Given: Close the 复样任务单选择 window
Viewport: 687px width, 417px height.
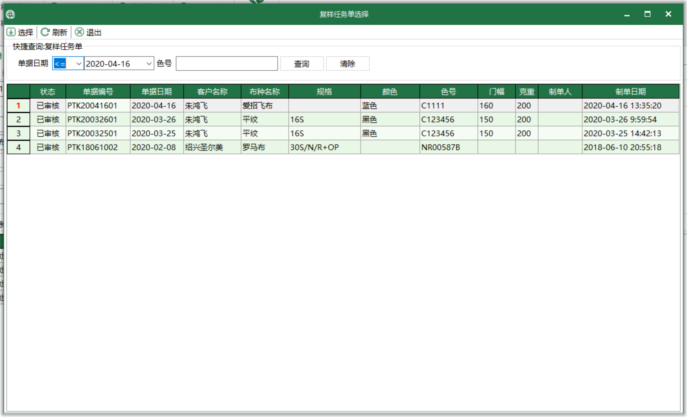Looking at the screenshot, I should (668, 14).
